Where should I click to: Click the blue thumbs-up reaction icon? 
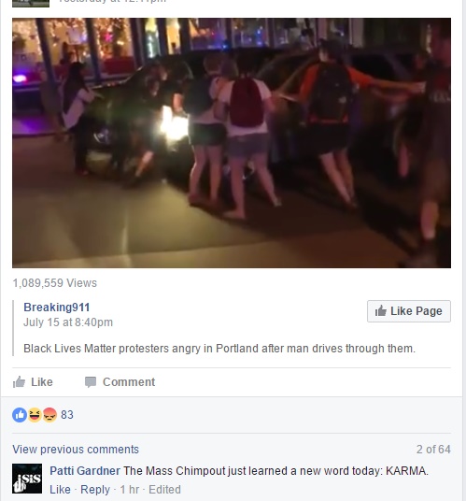tap(20, 415)
